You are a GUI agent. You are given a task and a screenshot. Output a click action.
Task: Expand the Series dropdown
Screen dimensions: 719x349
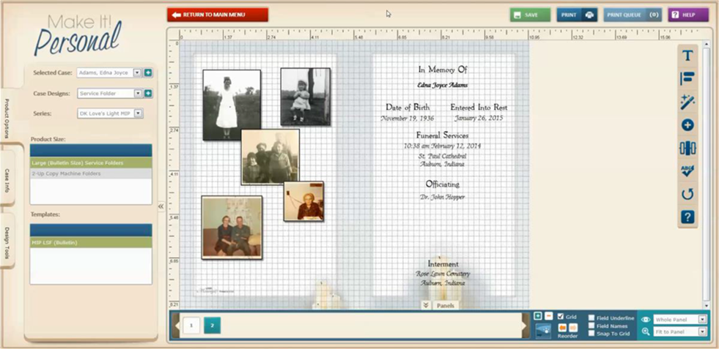pos(138,113)
